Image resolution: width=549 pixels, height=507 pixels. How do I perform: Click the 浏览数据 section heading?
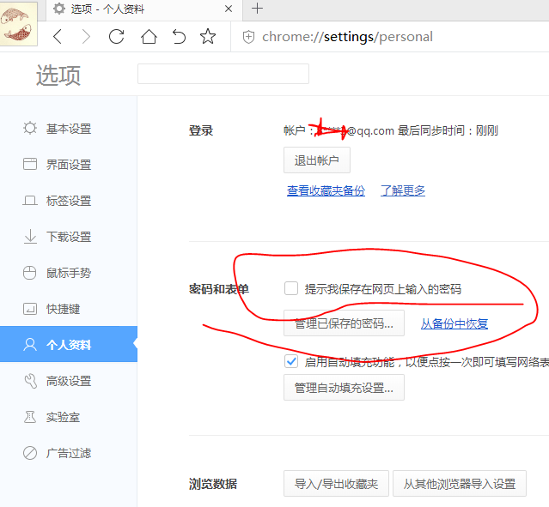click(213, 484)
